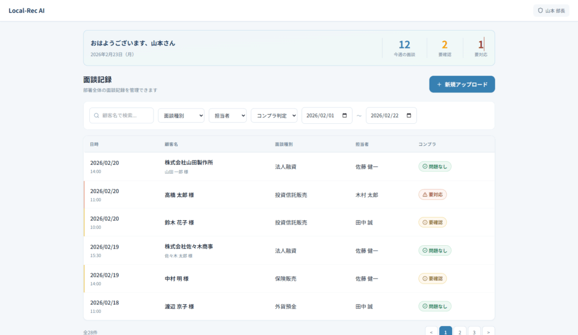Click the shield icon beside 山本 部長
The height and width of the screenshot is (335, 578).
click(540, 11)
